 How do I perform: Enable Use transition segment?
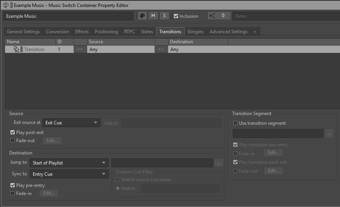(235, 123)
